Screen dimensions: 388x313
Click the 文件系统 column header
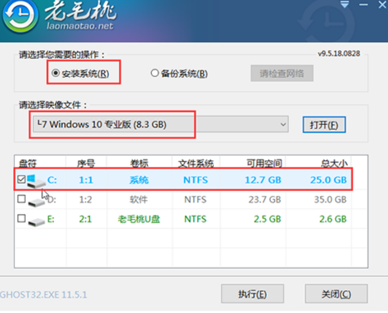point(196,163)
